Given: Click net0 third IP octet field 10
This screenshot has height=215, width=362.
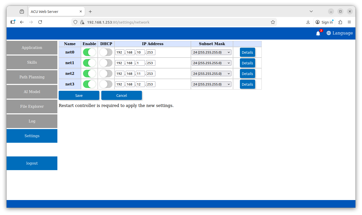Looking at the screenshot, I should (140, 52).
